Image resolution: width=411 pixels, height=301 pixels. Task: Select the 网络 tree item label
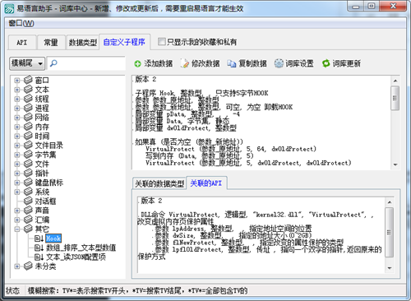click(42, 118)
